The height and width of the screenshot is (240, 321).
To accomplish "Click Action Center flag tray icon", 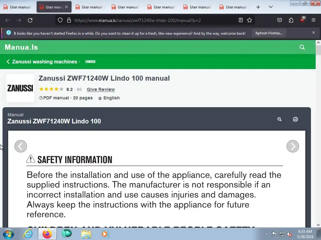I will pos(274,234).
